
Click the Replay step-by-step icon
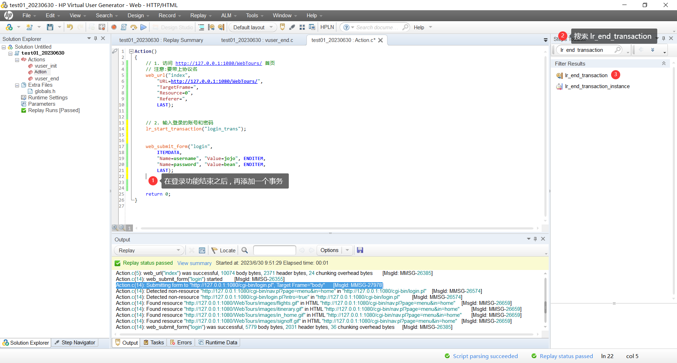pos(134,27)
